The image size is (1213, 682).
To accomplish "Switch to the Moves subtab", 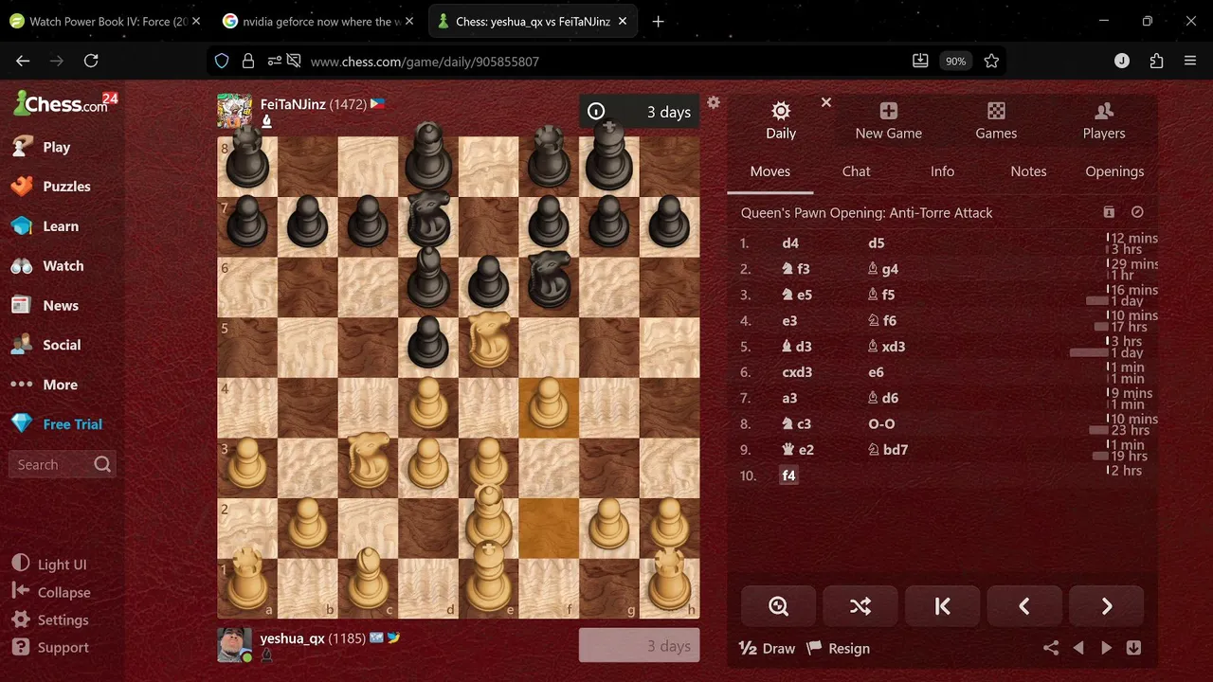I will (x=769, y=171).
